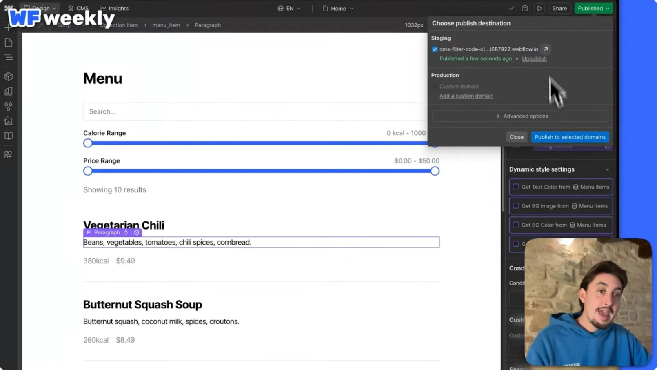Open the Variables panel icon
The width and height of the screenshot is (657, 370).
[8, 91]
